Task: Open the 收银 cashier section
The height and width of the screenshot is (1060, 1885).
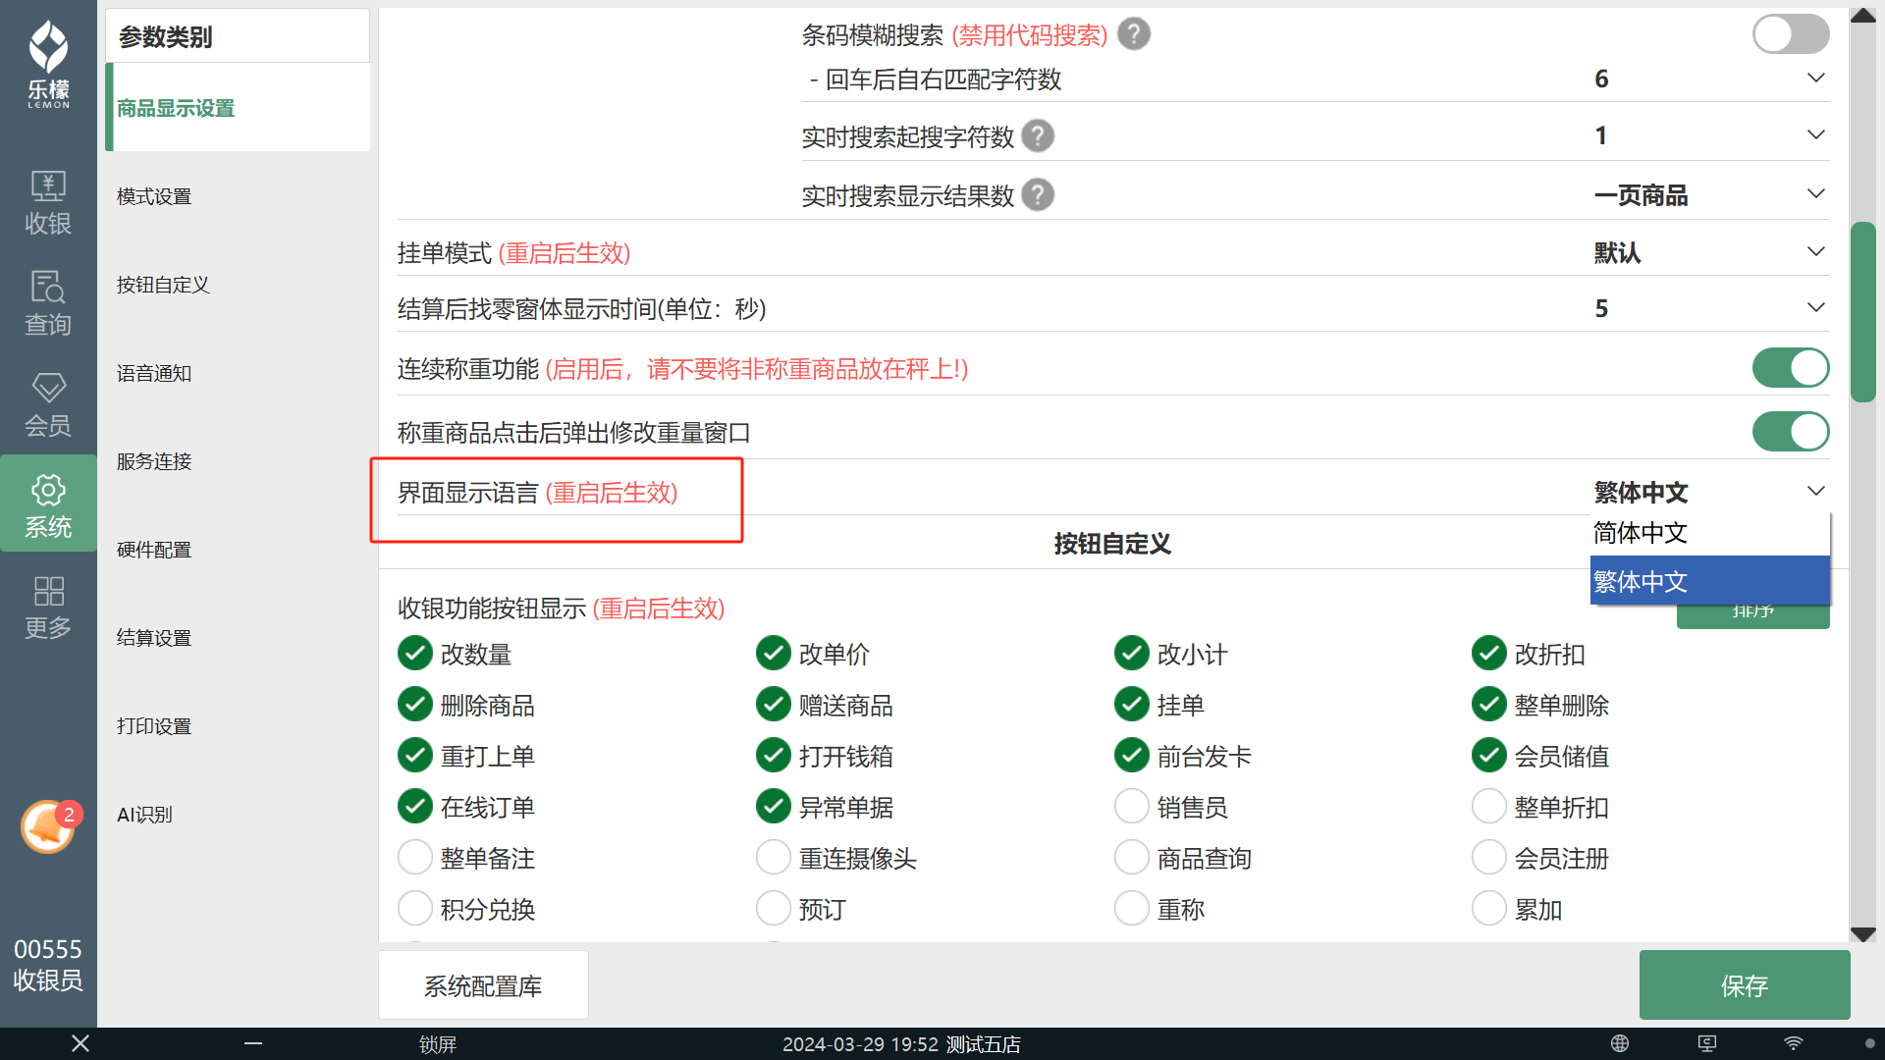Action: pos(48,202)
